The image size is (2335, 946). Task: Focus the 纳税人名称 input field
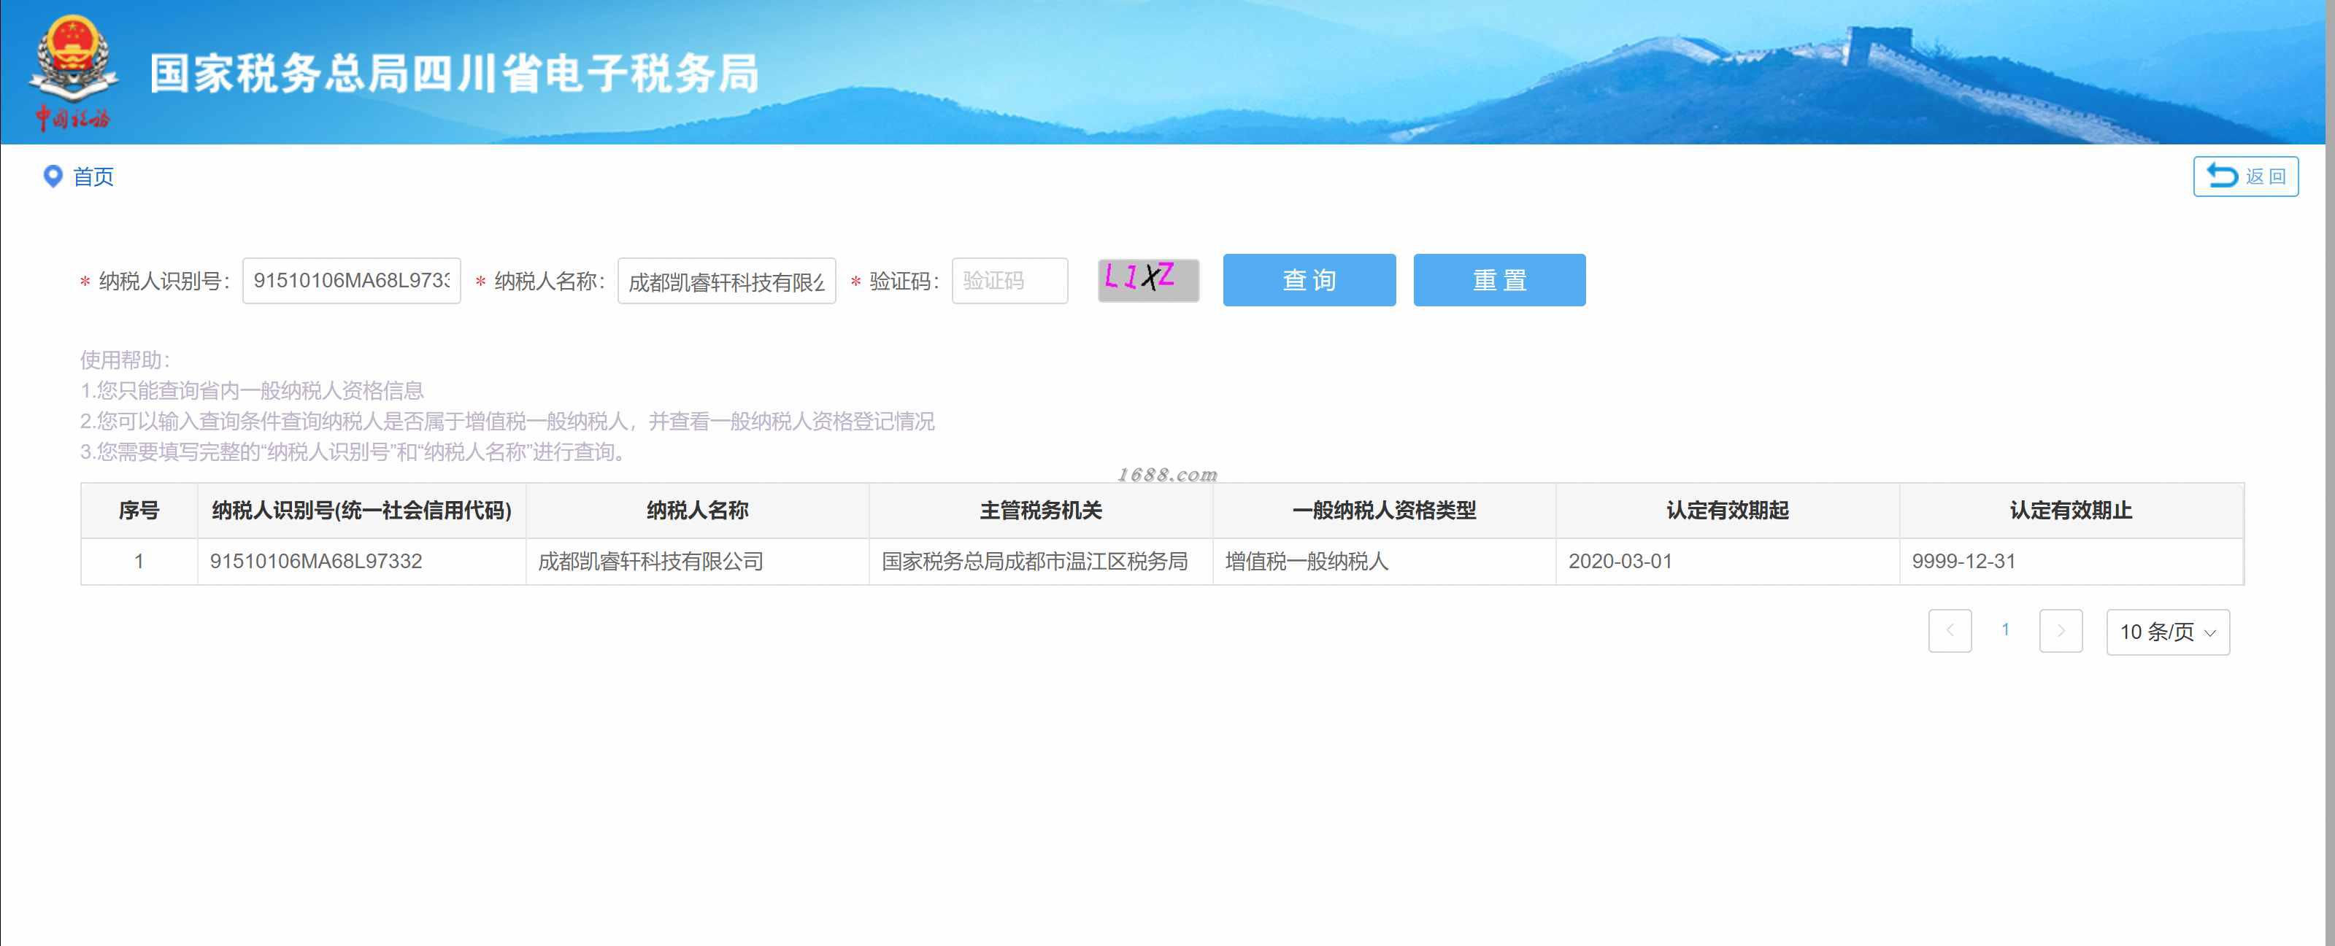726,281
